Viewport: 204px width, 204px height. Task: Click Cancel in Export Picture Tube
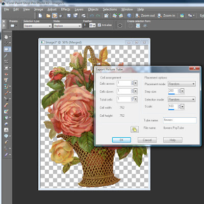[x=147, y=140]
